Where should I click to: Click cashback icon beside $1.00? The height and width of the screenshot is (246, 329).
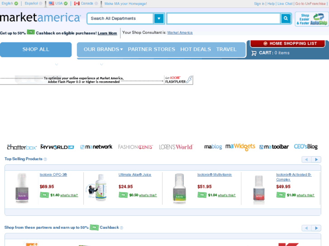281,195
